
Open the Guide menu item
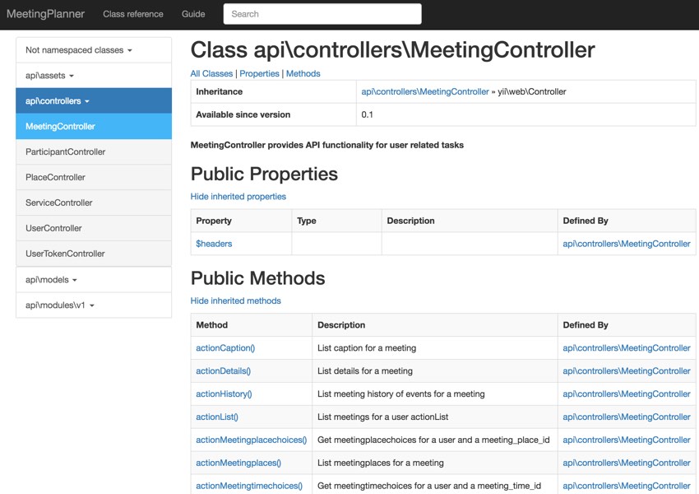[x=193, y=14]
